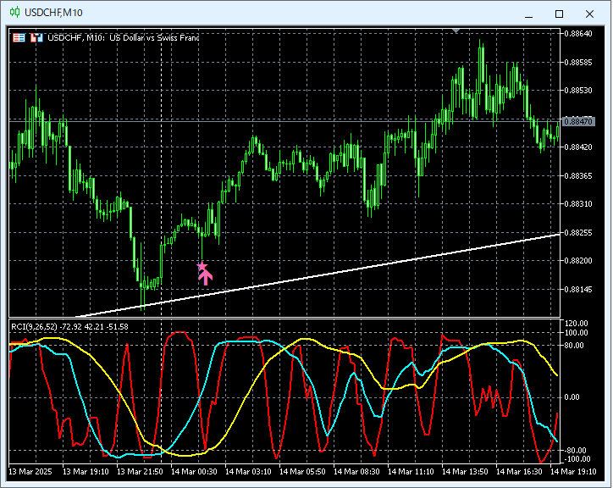Image resolution: width=613 pixels, height=488 pixels.
Task: Click the one-click trading panel icon
Action: point(19,37)
